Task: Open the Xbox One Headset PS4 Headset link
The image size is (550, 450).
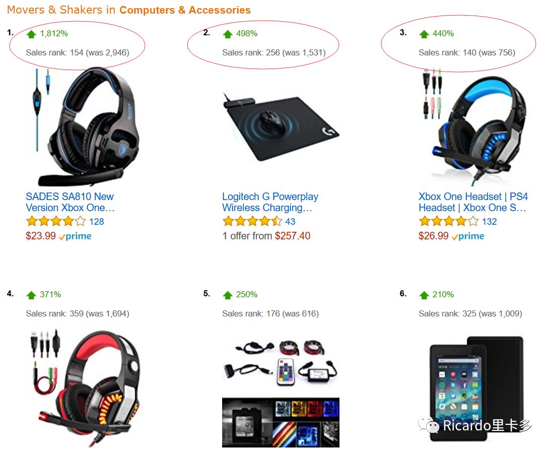Action: (x=473, y=202)
